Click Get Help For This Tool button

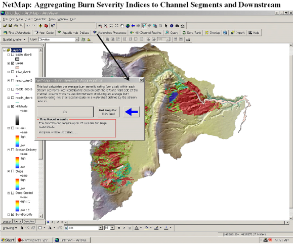(x=108, y=112)
